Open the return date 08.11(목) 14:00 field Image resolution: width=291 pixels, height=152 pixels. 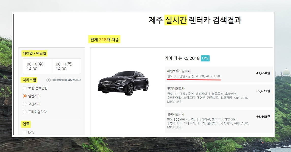coord(66,66)
